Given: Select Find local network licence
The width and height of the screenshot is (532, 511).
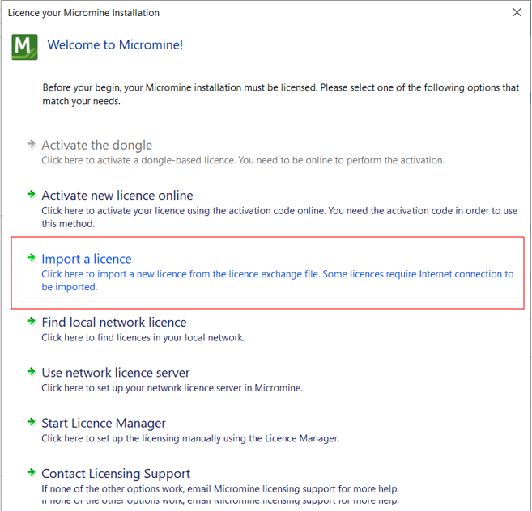Looking at the screenshot, I should (x=114, y=323).
